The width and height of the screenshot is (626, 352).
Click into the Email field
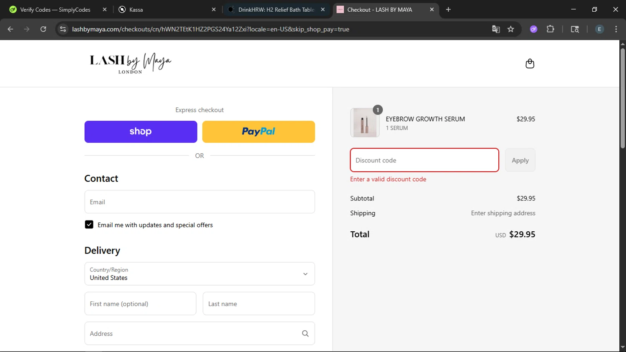pyautogui.click(x=199, y=202)
